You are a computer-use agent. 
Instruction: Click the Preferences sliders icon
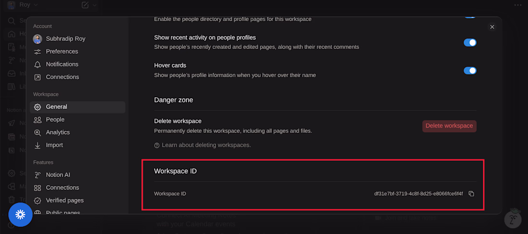coord(37,52)
